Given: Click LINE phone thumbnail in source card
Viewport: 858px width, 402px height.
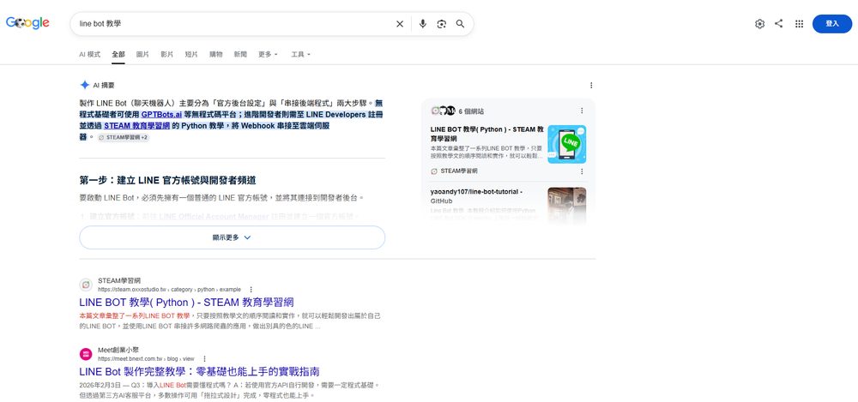Looking at the screenshot, I should (567, 144).
